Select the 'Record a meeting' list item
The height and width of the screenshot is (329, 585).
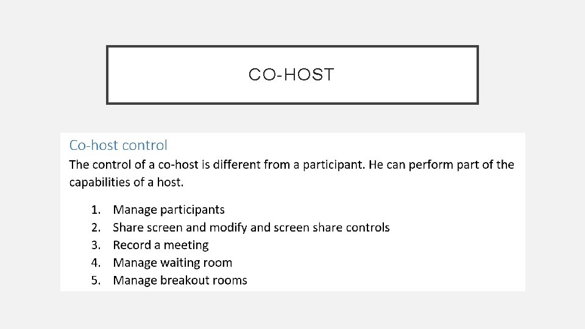click(161, 245)
